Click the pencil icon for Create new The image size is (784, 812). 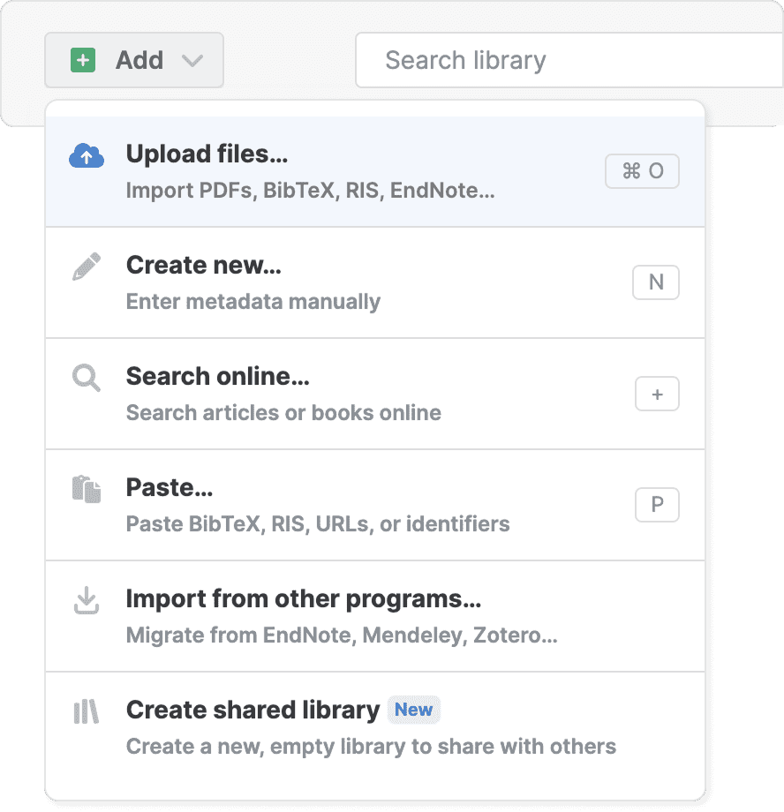click(87, 267)
